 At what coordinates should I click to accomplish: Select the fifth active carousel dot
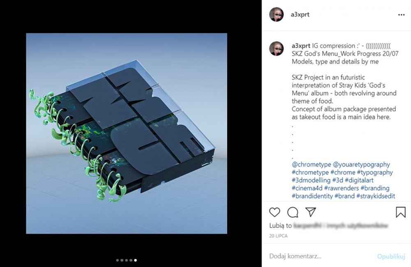coord(135,260)
